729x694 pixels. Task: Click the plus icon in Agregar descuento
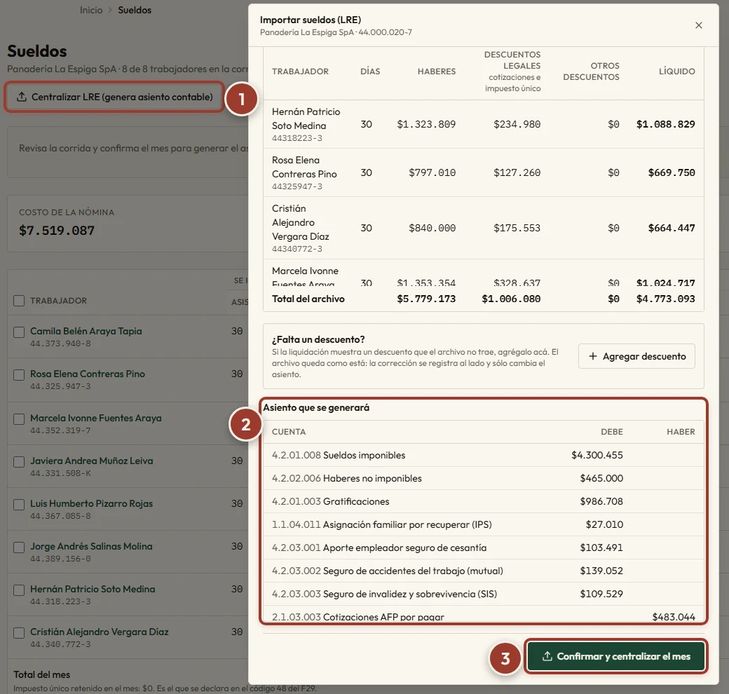pyautogui.click(x=593, y=356)
